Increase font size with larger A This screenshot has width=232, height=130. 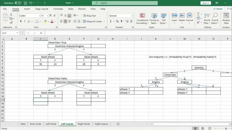(x=51, y=16)
